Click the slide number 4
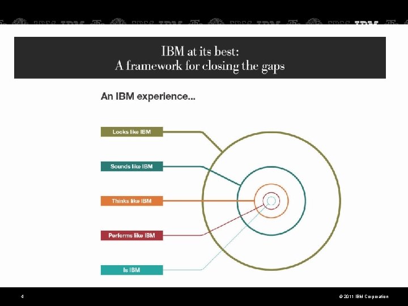 click(22, 296)
